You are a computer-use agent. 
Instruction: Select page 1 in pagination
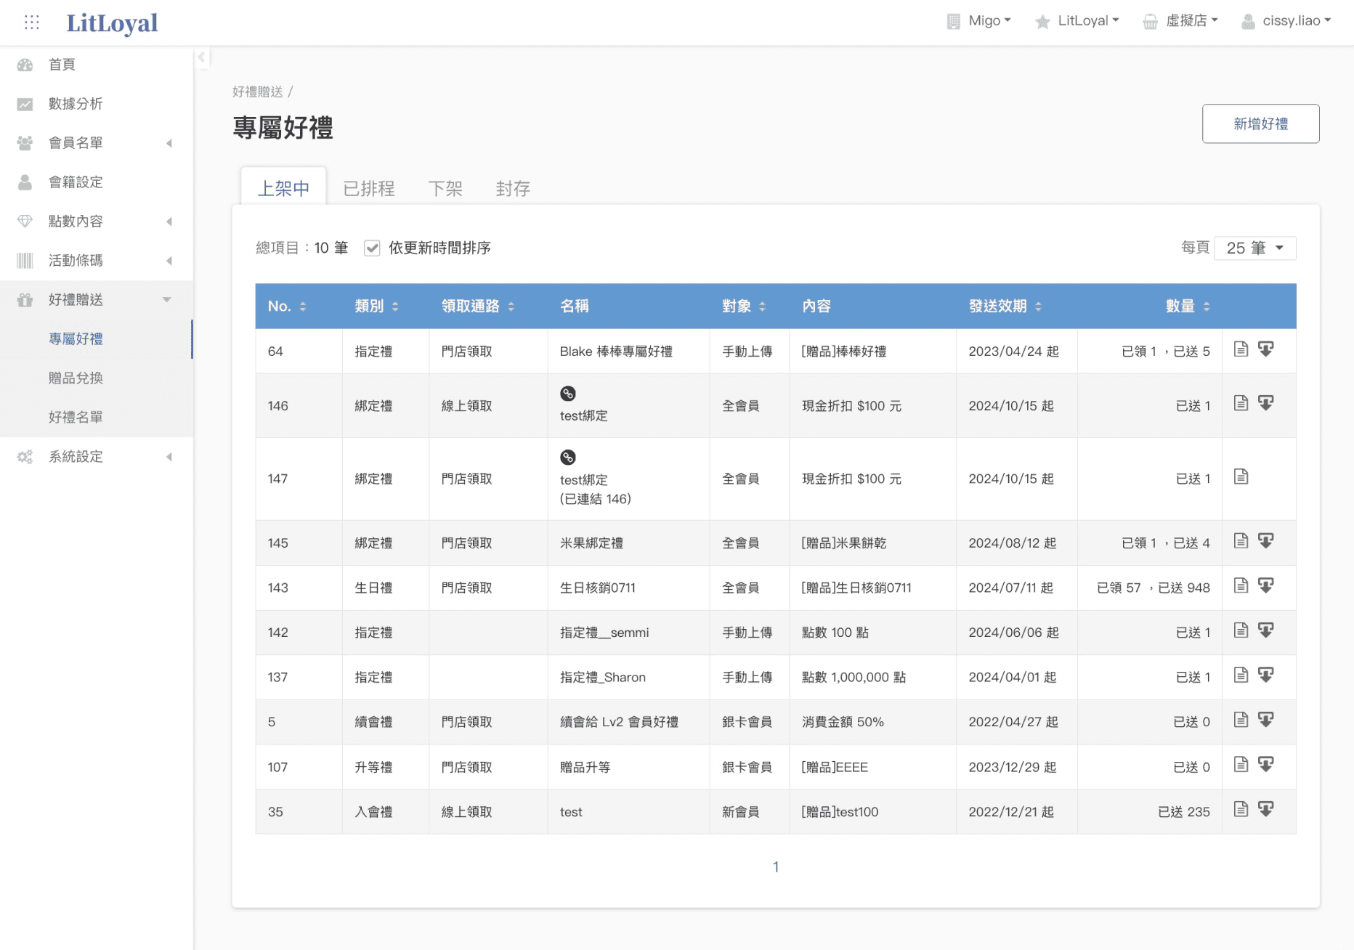click(776, 866)
